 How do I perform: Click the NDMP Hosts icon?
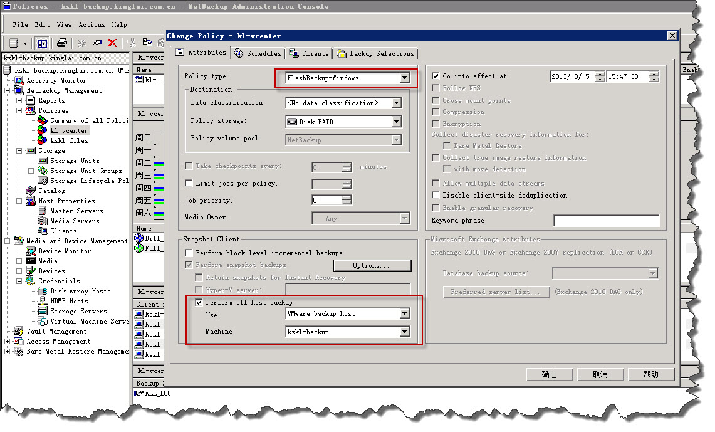point(43,301)
